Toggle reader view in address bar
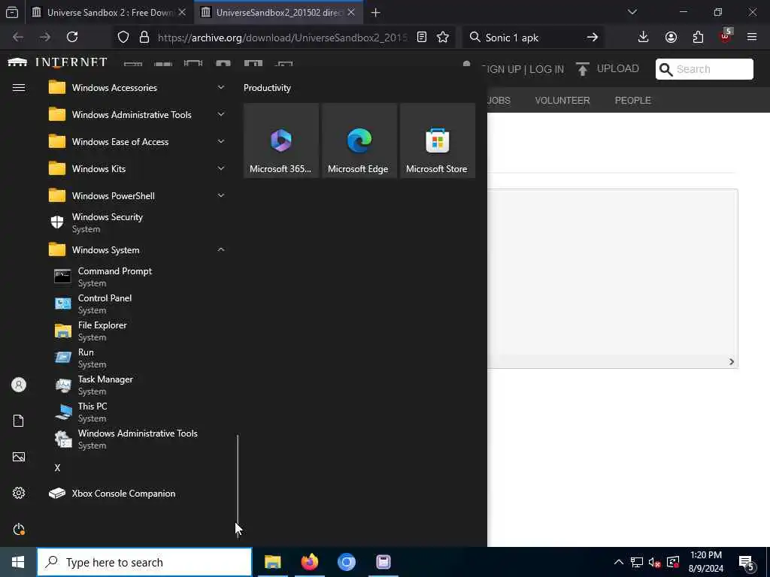 click(421, 37)
